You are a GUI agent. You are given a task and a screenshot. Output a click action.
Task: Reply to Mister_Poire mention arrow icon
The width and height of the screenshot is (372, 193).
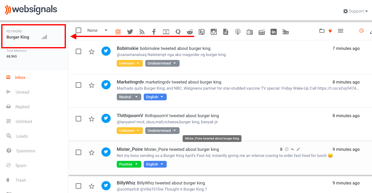[293, 149]
